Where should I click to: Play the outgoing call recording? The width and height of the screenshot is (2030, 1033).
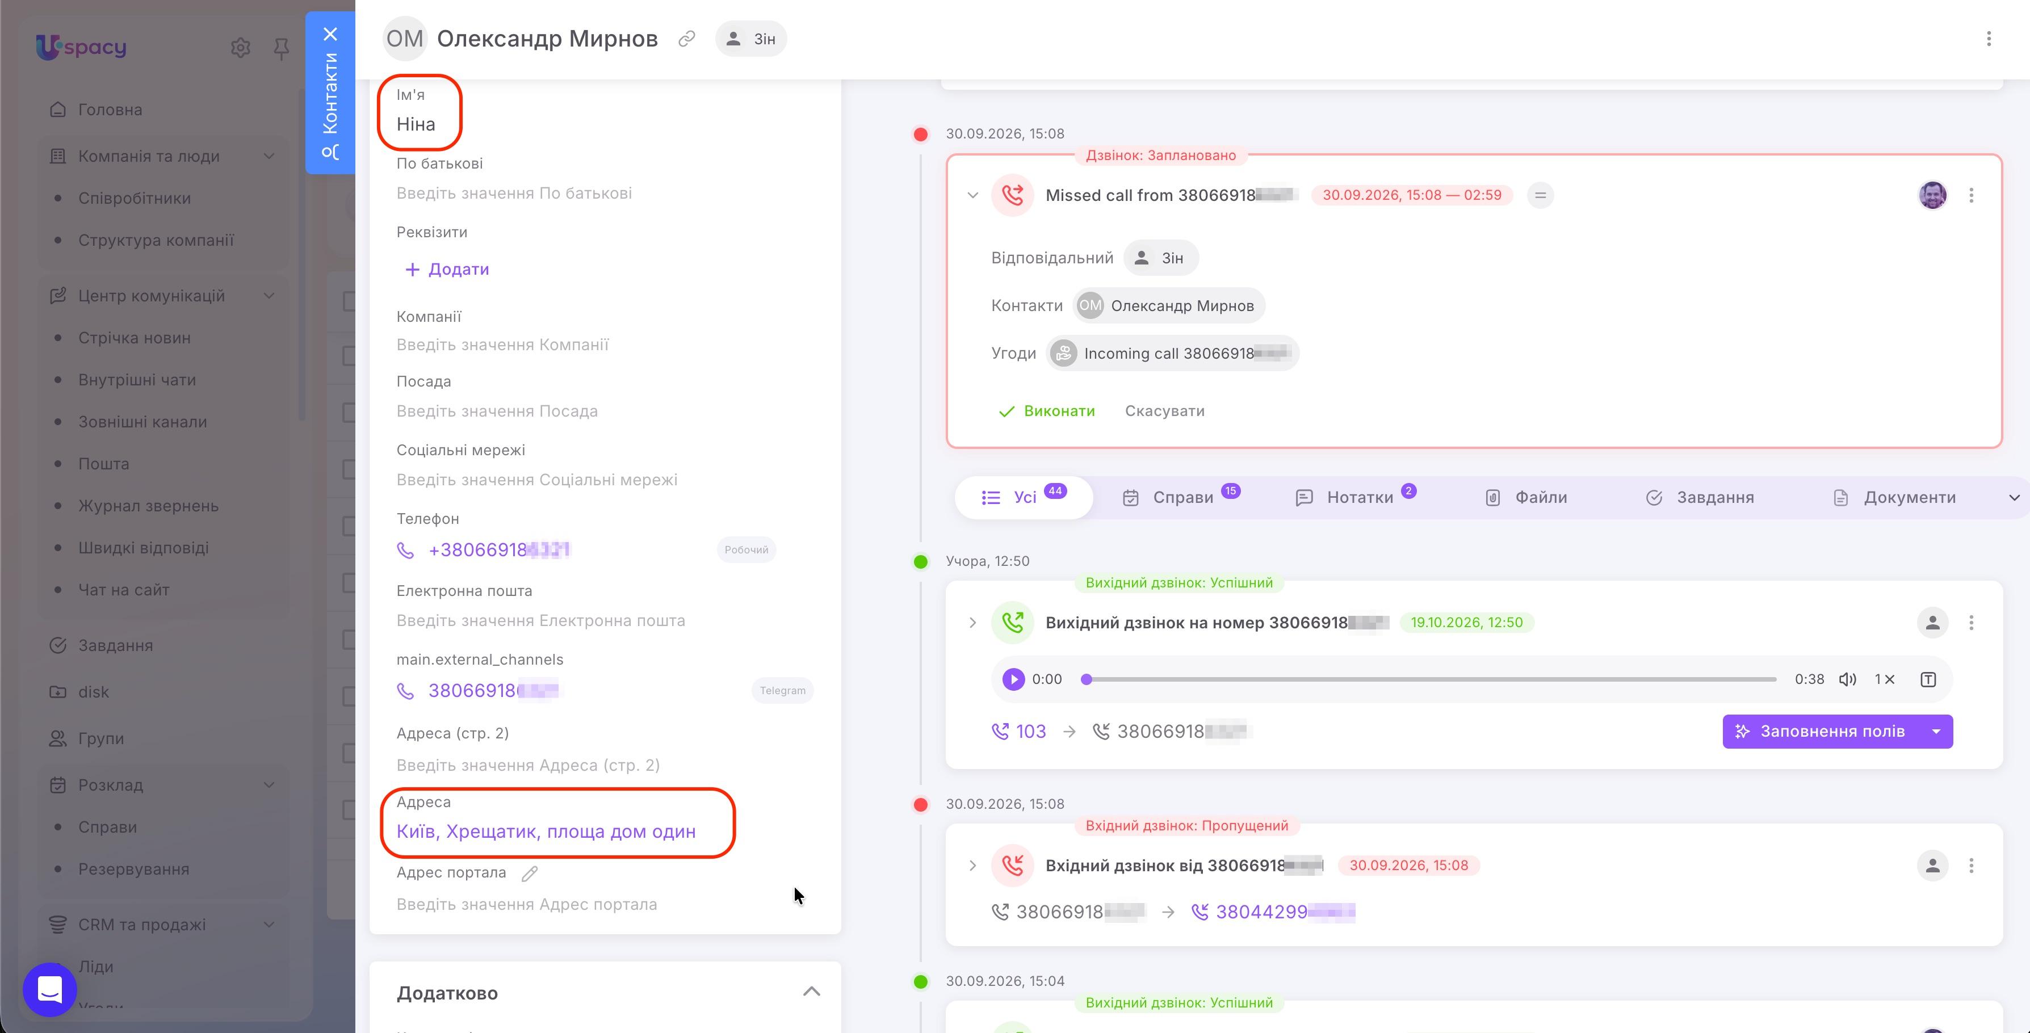tap(1013, 679)
